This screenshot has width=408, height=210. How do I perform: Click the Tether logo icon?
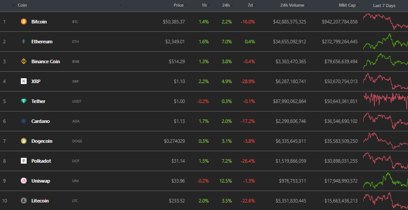(x=24, y=101)
